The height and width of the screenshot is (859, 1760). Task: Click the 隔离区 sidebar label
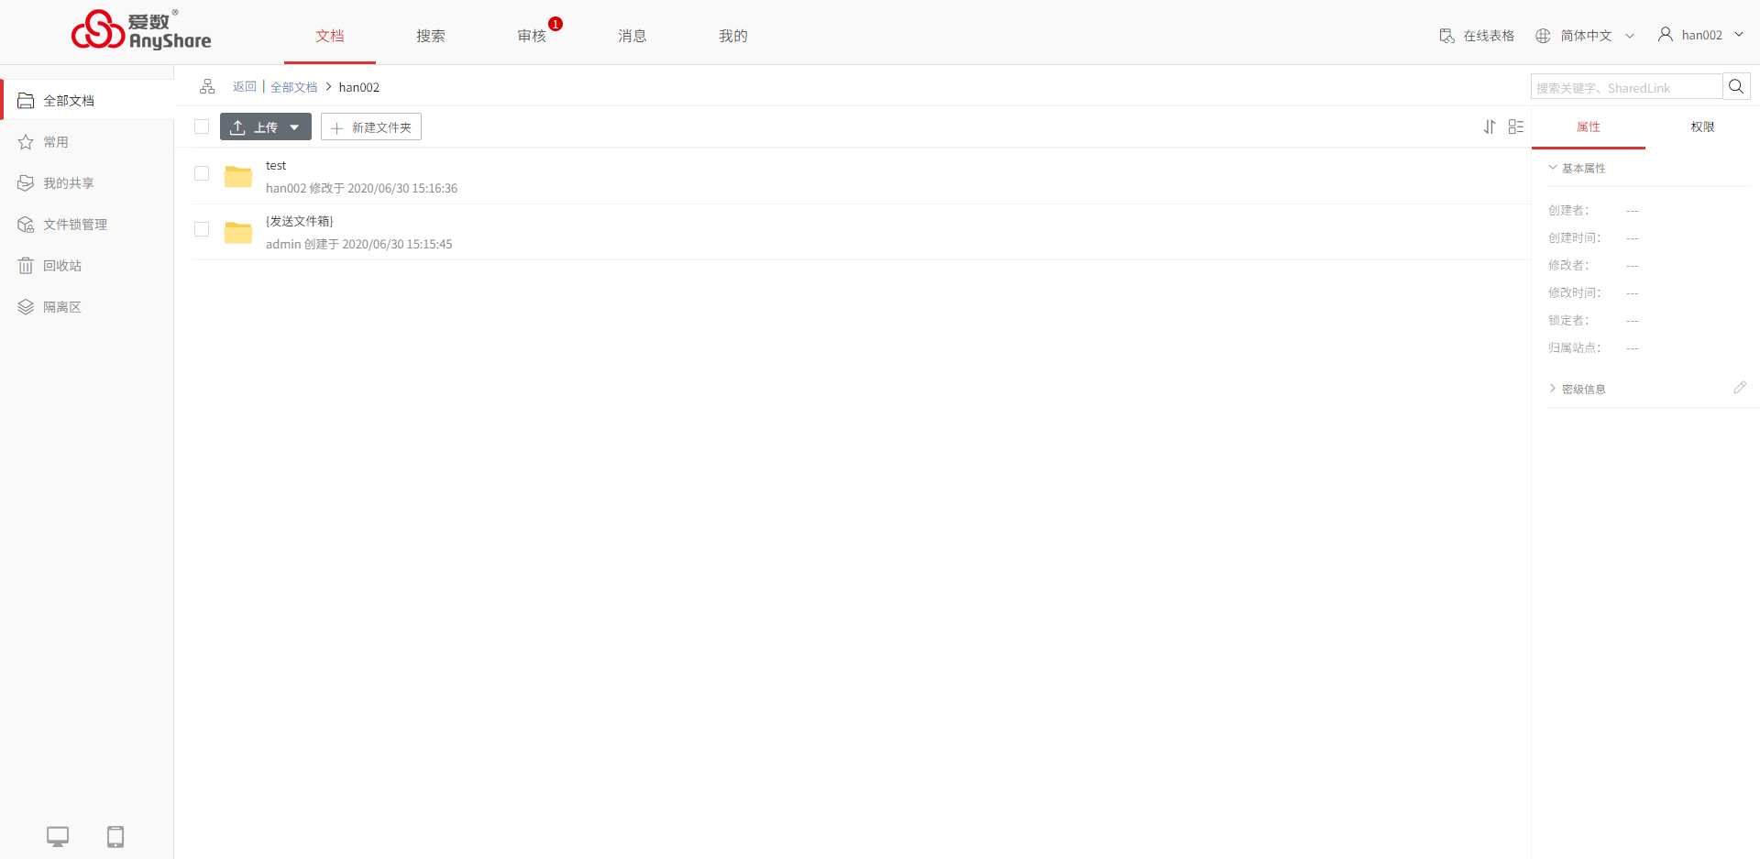(62, 307)
